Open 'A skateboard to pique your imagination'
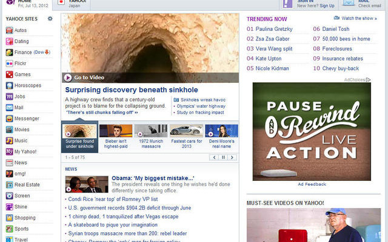Image resolution: width=388 pixels, height=242 pixels. point(113,225)
